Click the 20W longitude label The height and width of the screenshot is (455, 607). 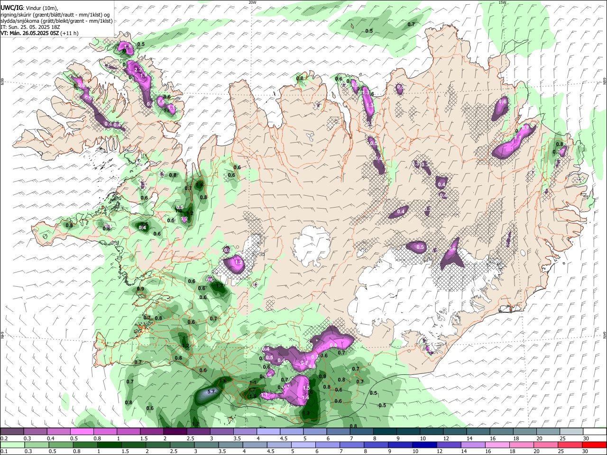coord(252,2)
